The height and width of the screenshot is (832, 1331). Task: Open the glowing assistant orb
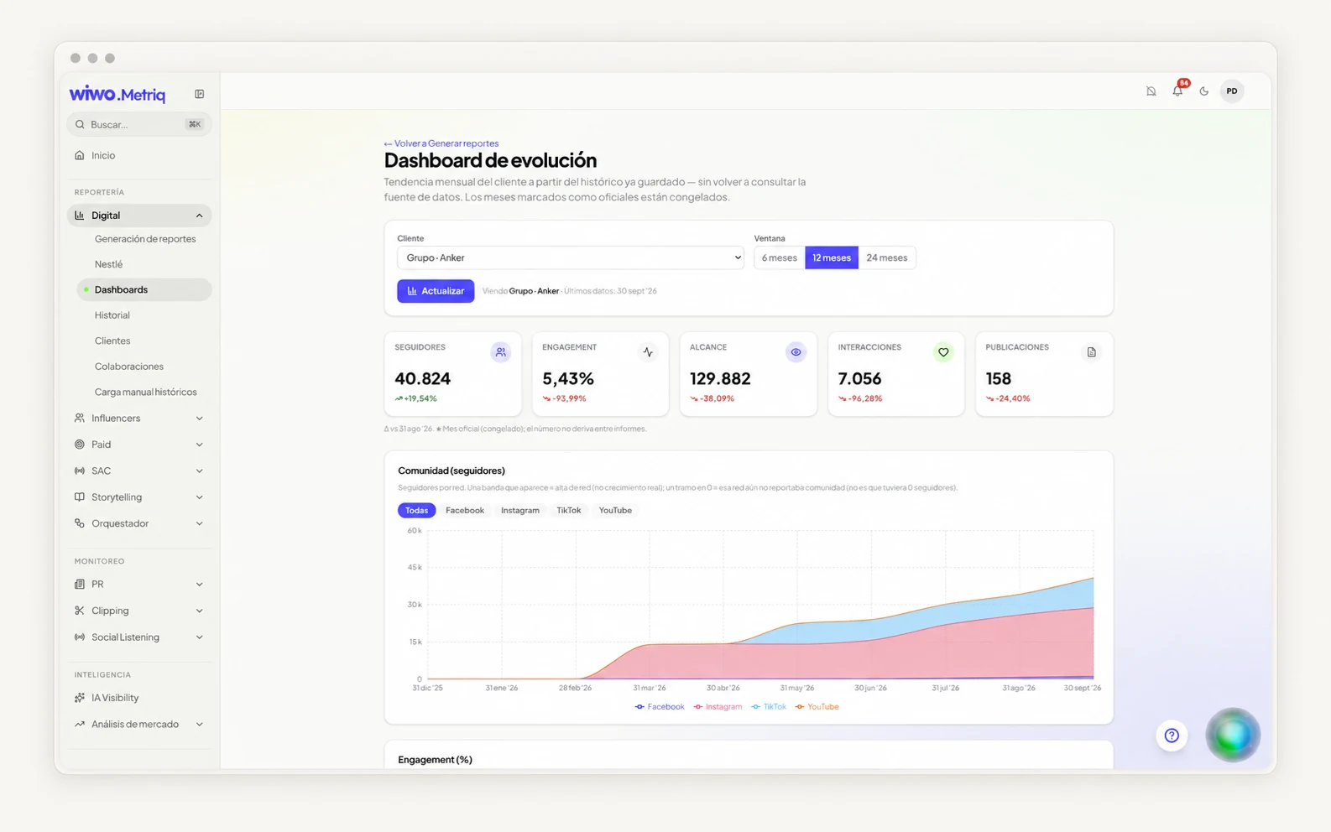(1233, 735)
